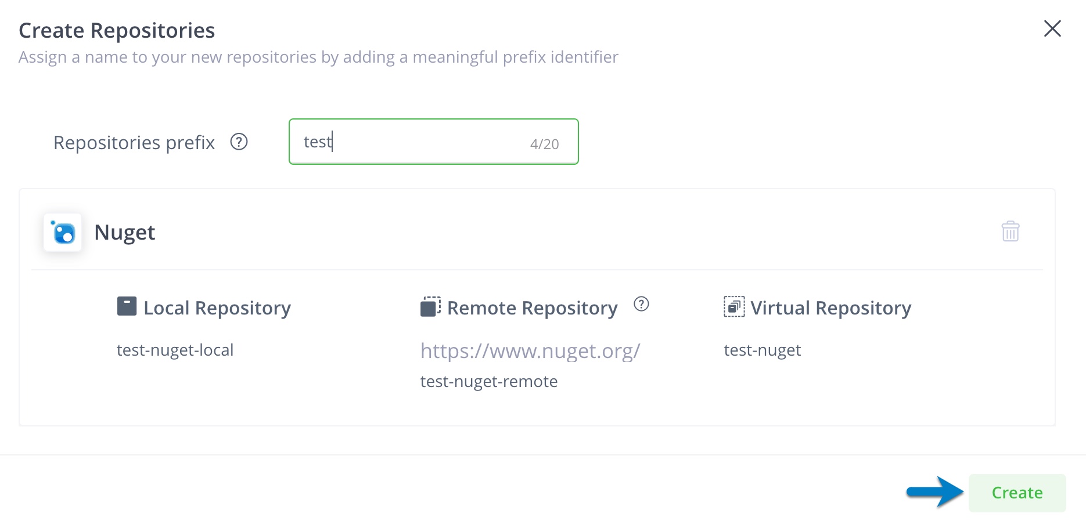
Task: Close the Create Repositories dialog
Action: click(1052, 28)
